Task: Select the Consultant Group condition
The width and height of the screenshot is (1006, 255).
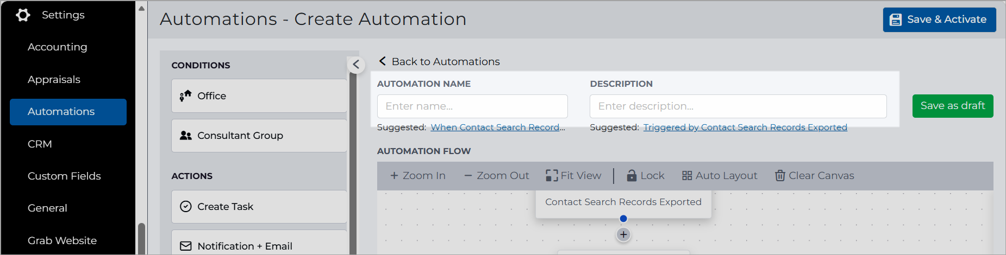Action: tap(259, 136)
